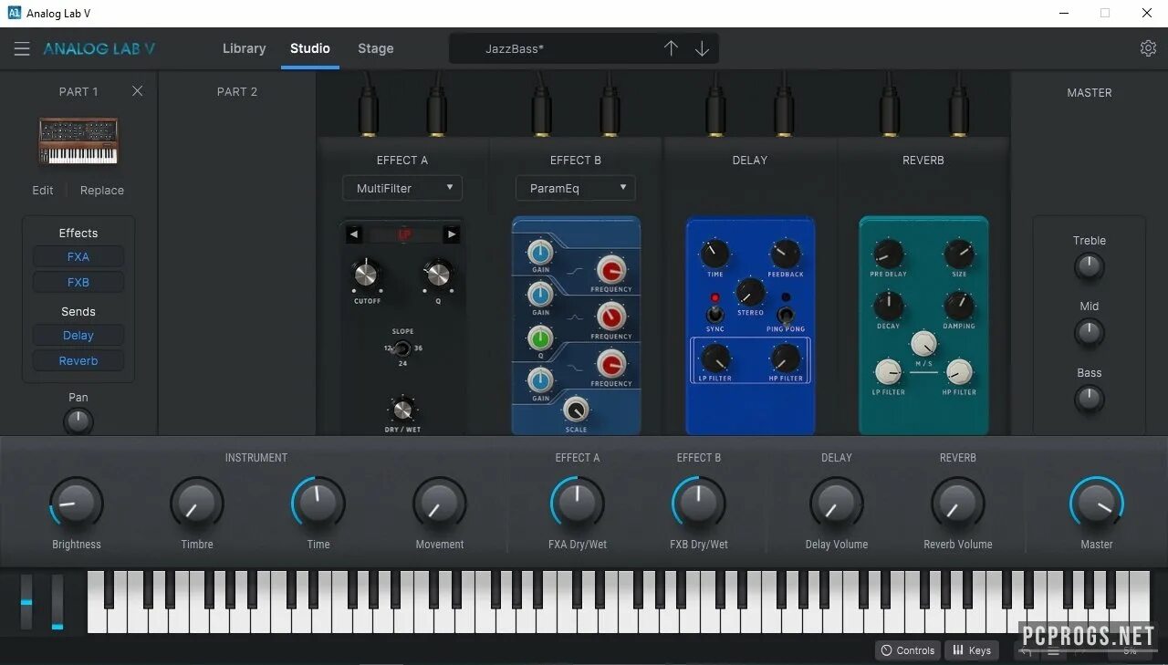The width and height of the screenshot is (1168, 665).
Task: Toggle the FXA effect button
Action: tap(78, 257)
